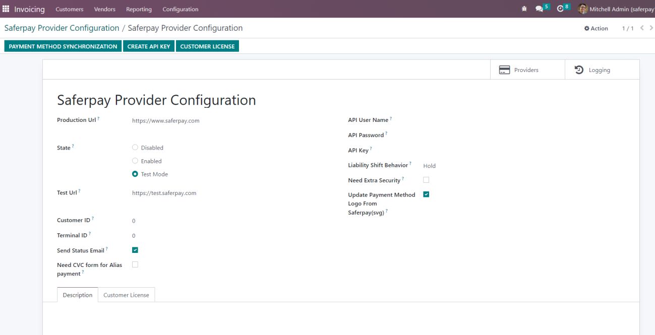This screenshot has height=335, width=655.
Task: Click the debug bug icon
Action: 524,9
